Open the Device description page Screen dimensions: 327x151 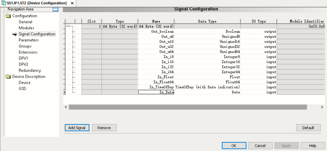click(x=25, y=83)
